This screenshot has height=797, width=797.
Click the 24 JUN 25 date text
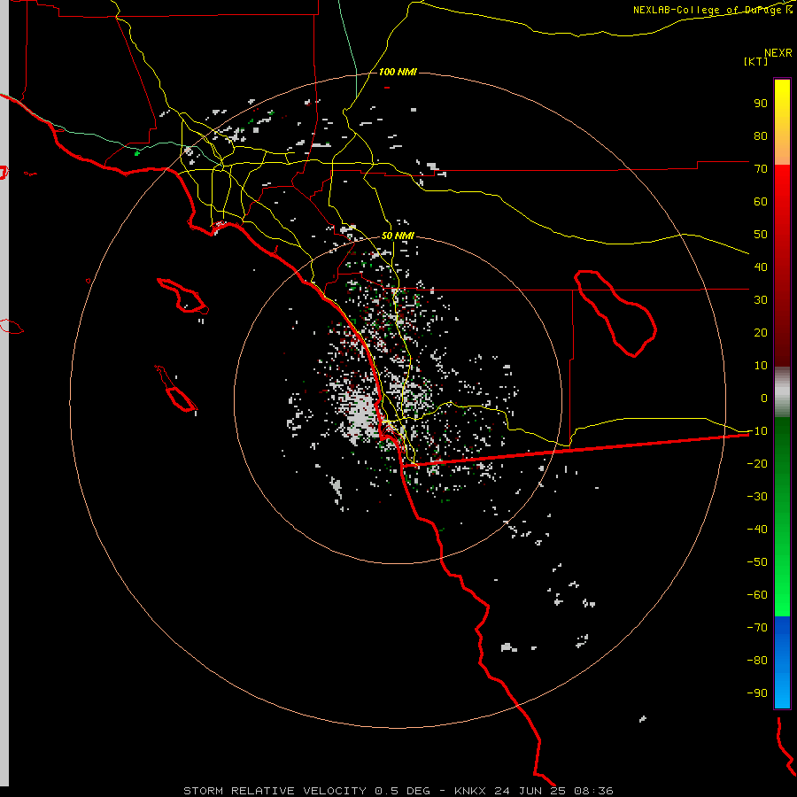530,791
